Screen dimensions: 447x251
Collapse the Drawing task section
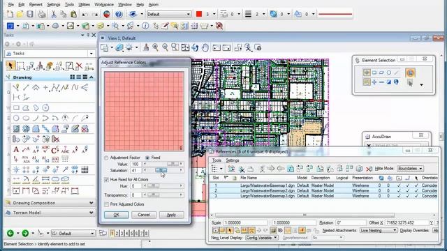[x=91, y=77]
